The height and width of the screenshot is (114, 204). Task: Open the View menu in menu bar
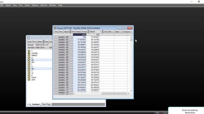pyautogui.click(x=15, y=5)
